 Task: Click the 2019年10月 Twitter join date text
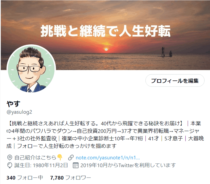point(128,165)
